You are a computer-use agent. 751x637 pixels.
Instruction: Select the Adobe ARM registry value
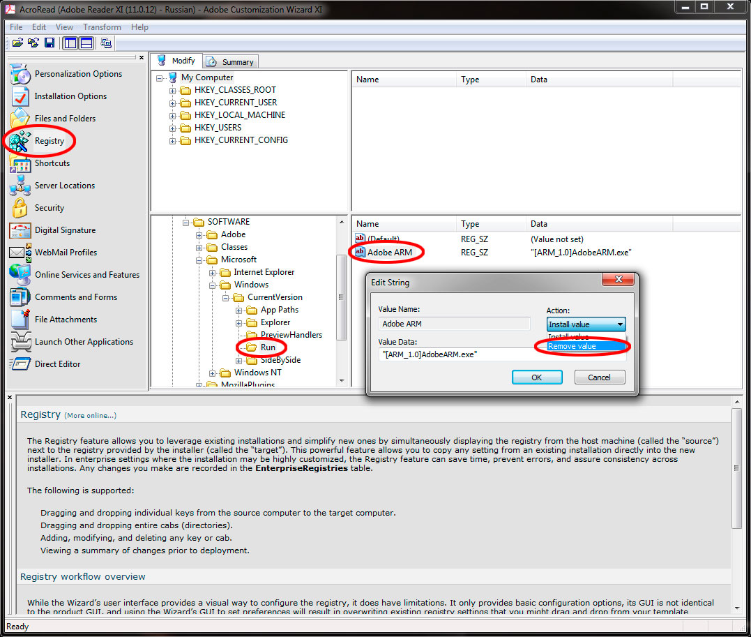tap(389, 253)
